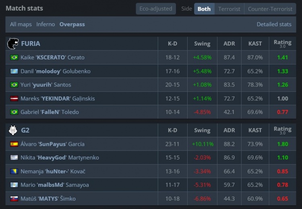Open the Detailed stats link
The width and height of the screenshot is (302, 209).
(274, 24)
